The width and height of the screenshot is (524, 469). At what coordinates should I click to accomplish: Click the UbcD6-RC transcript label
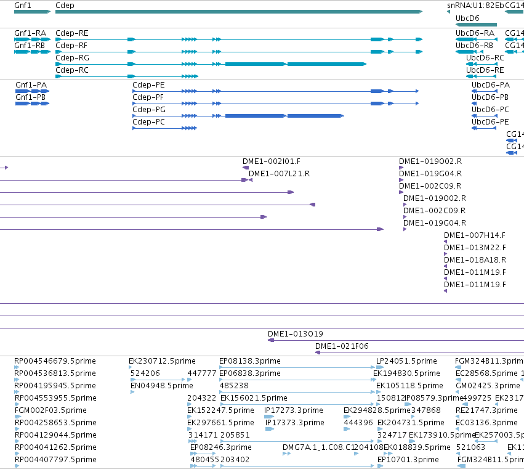point(485,58)
